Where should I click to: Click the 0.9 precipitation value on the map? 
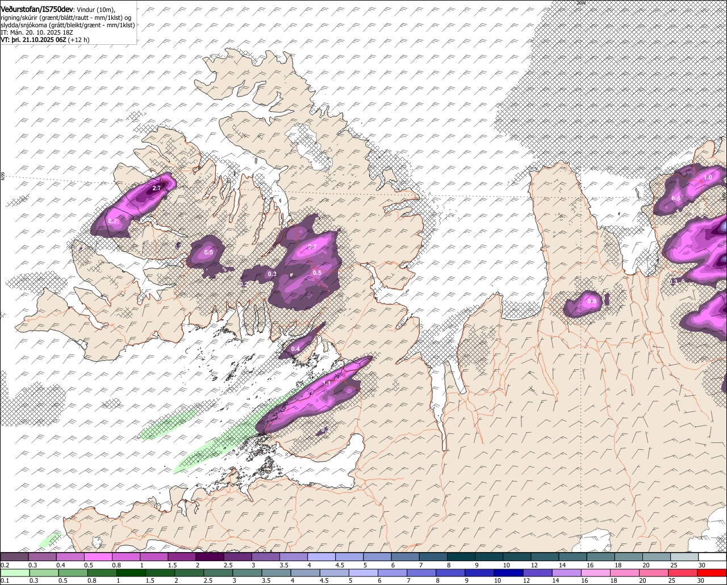[x=592, y=301]
